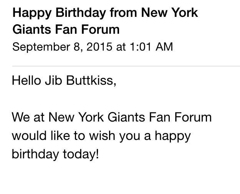Image resolution: width=240 pixels, height=194 pixels.
Task: Click the word 'at' in the date line
Action: click(x=121, y=47)
